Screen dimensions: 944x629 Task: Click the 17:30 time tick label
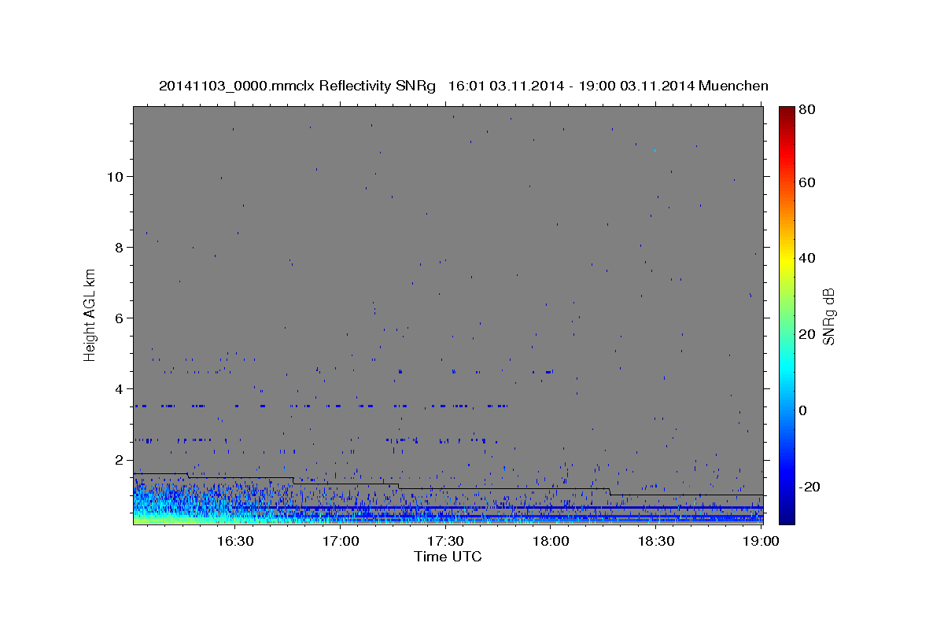445,541
